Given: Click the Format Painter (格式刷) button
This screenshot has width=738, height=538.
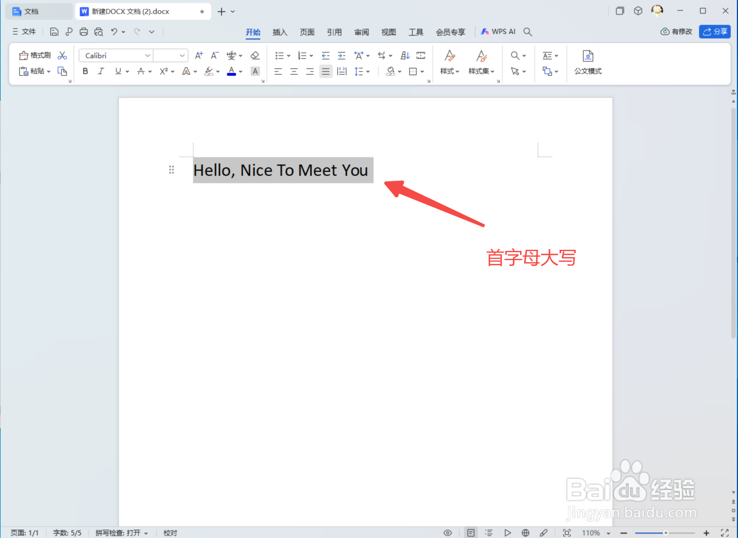Looking at the screenshot, I should pyautogui.click(x=35, y=55).
